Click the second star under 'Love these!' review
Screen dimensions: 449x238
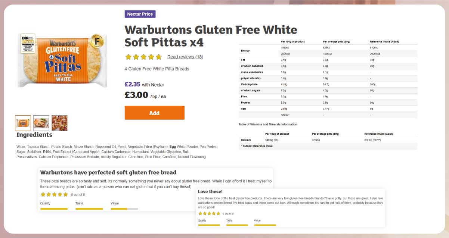(204, 213)
